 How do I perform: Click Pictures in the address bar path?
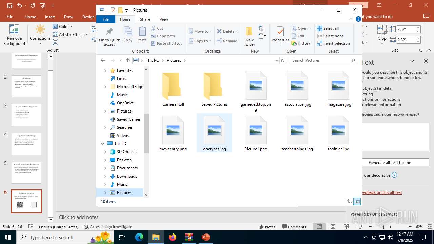[x=174, y=60]
